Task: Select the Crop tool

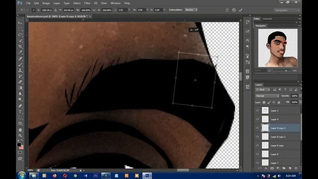Action: 20,46
